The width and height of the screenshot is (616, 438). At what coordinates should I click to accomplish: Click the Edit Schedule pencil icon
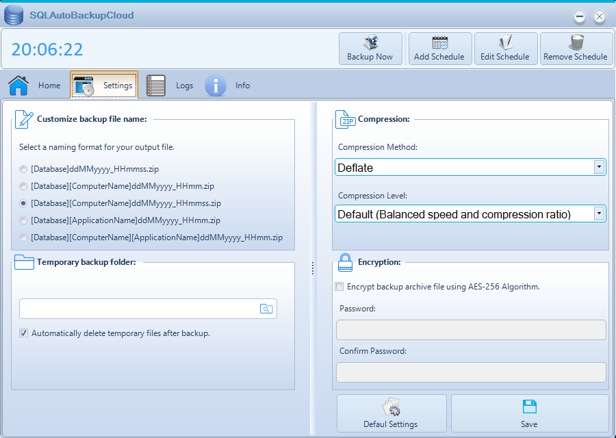pos(506,42)
